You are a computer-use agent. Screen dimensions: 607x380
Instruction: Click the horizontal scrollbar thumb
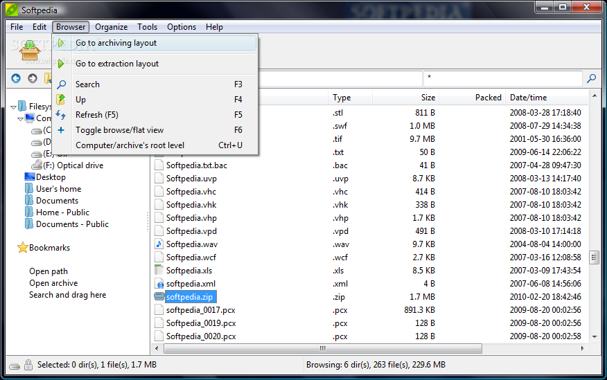(322, 348)
